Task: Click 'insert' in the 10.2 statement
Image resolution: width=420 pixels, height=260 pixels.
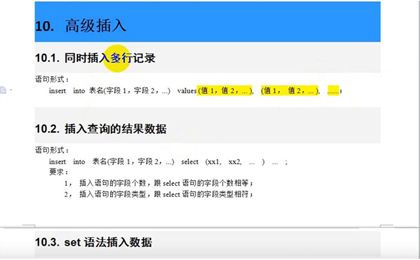Action: click(x=57, y=162)
